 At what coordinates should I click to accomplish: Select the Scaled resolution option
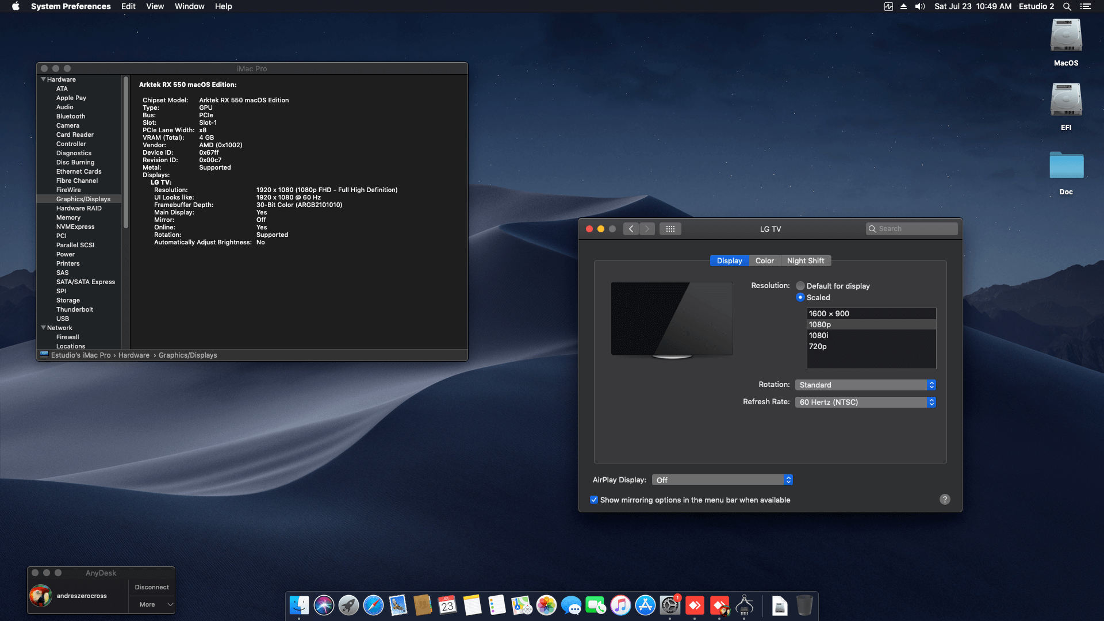click(x=800, y=297)
